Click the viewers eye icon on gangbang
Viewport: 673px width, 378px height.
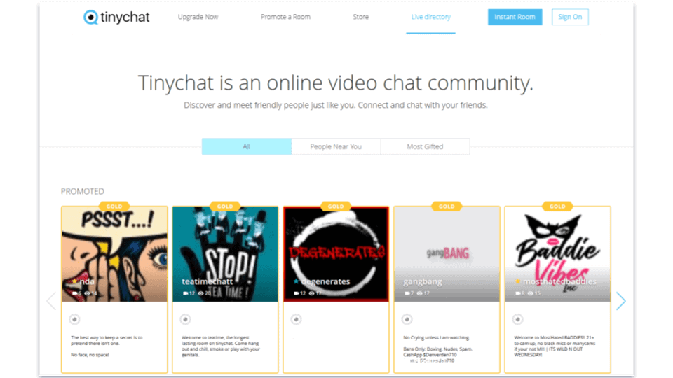419,293
